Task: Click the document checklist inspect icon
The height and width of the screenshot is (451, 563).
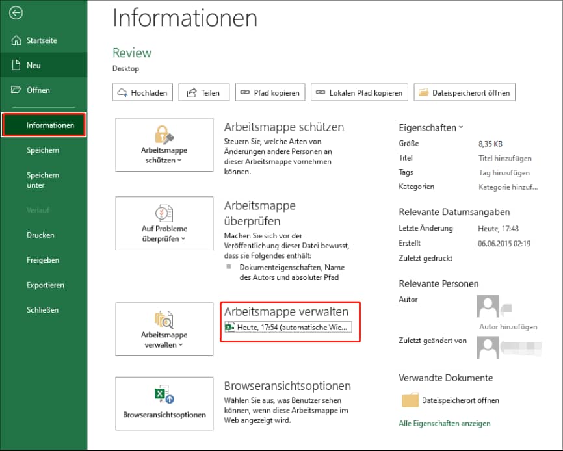Action: [164, 213]
